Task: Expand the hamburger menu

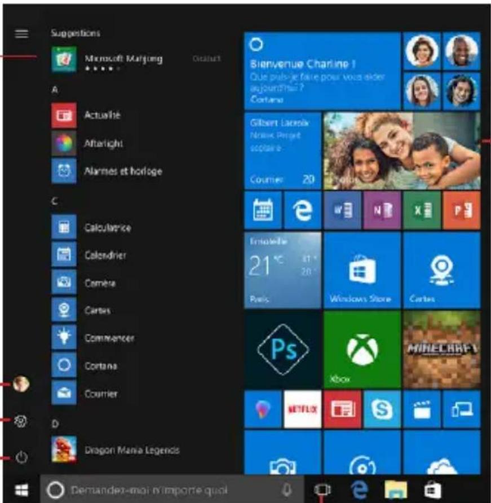Action: click(x=21, y=34)
